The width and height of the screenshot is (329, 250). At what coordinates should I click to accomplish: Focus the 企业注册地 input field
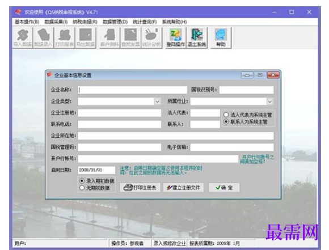tap(119, 113)
